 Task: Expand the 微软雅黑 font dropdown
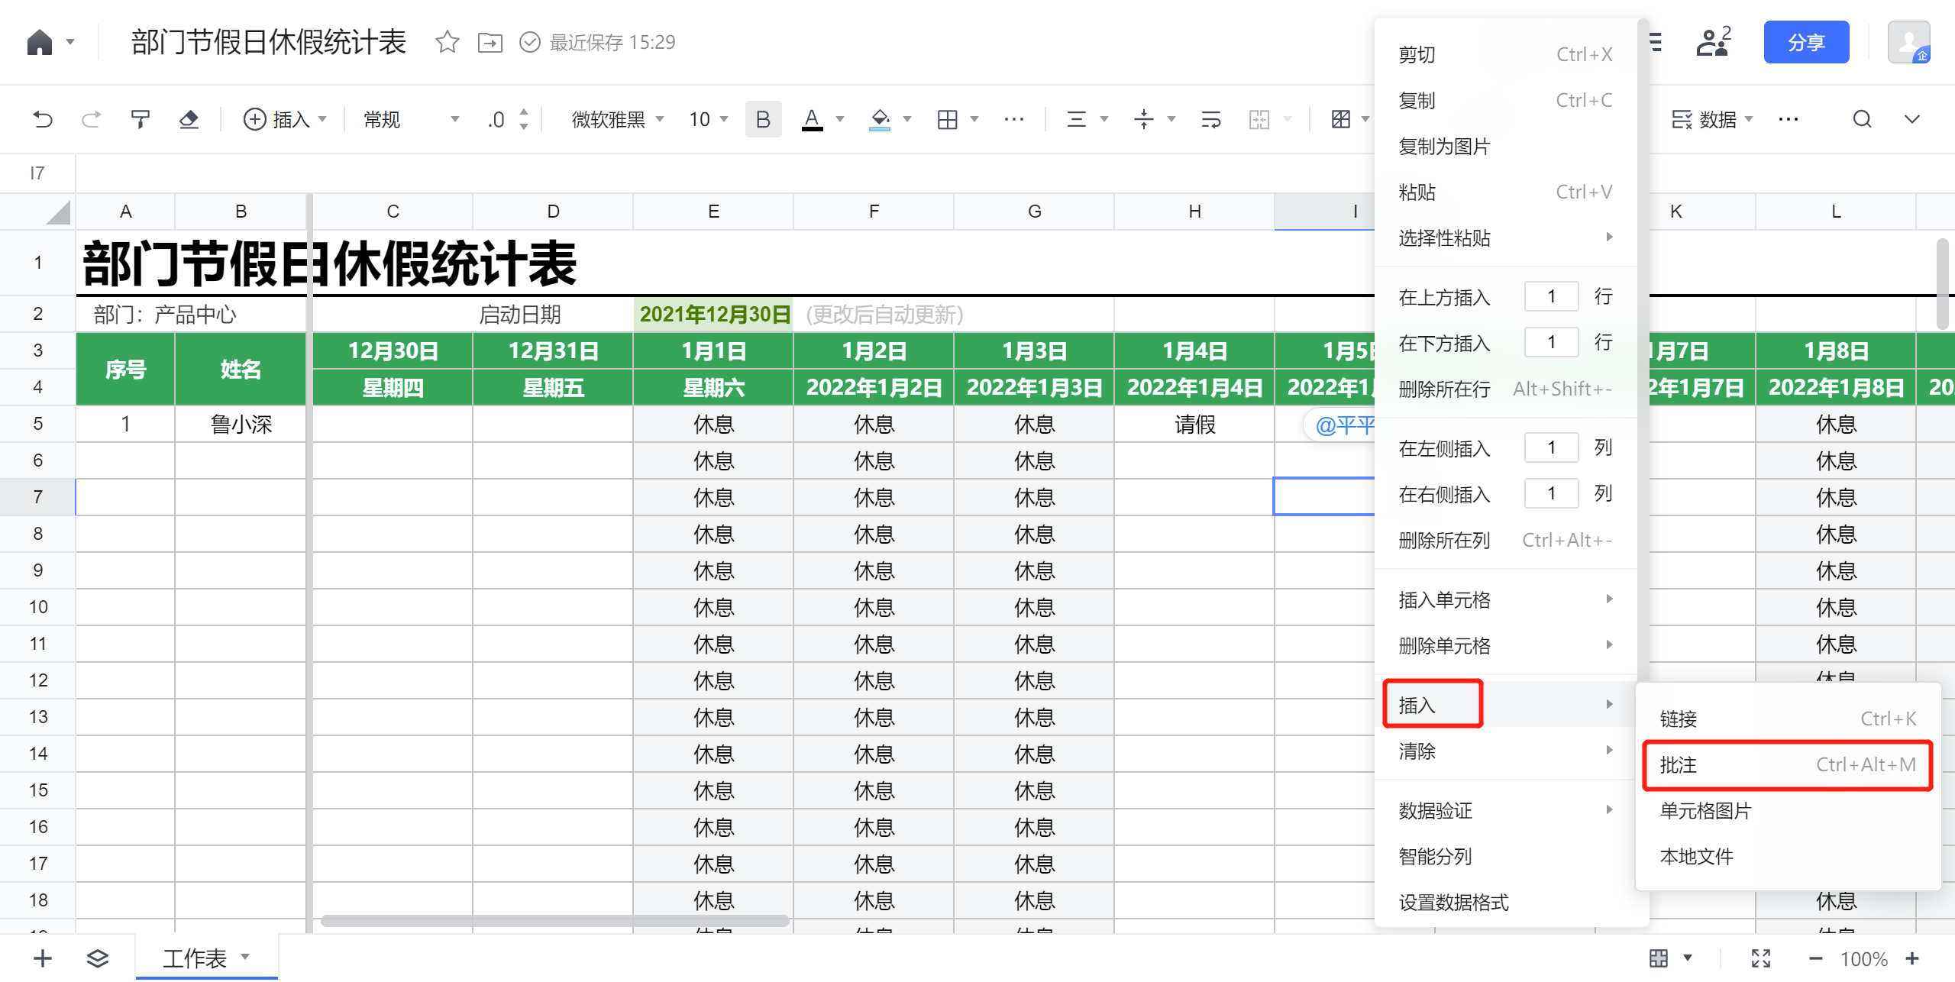coord(617,119)
